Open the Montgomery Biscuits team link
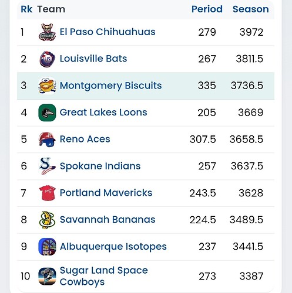292x293 pixels. point(110,86)
